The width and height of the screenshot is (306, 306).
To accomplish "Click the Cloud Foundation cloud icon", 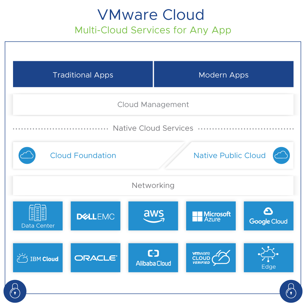I will [x=27, y=155].
